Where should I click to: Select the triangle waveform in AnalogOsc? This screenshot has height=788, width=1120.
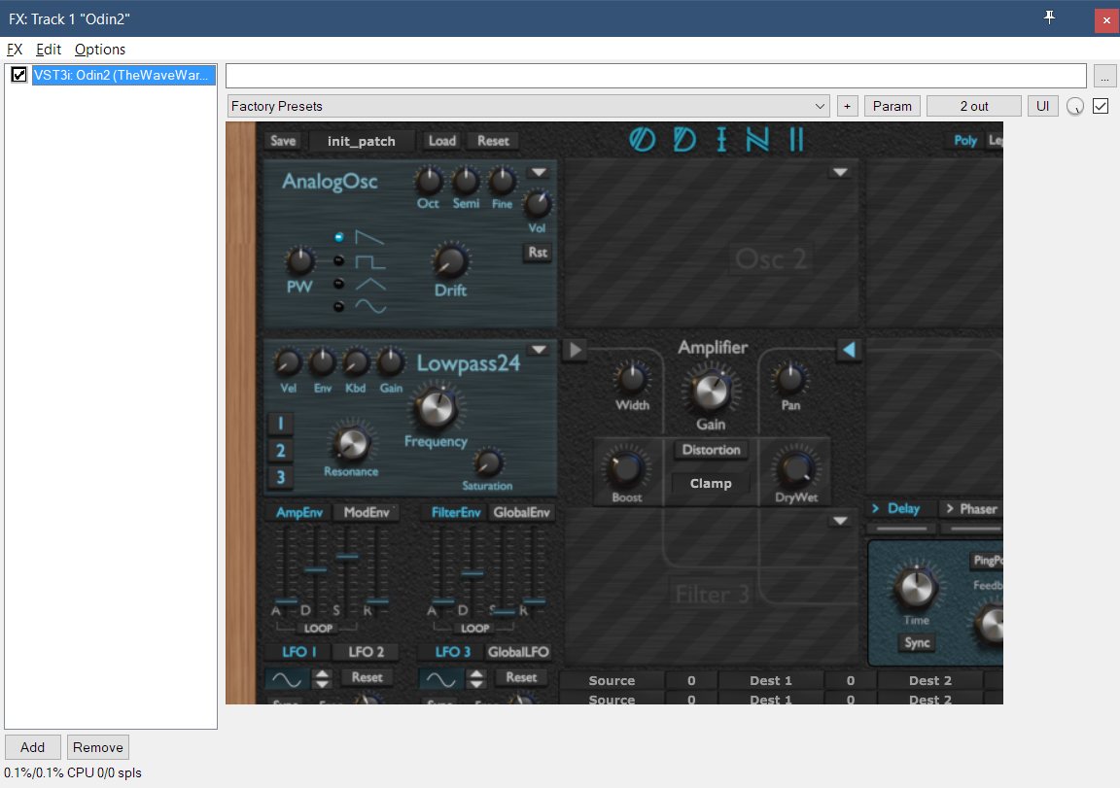(x=339, y=284)
